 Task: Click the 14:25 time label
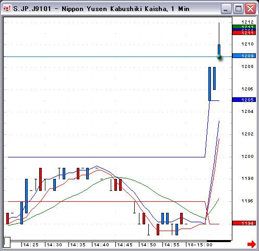(31, 245)
